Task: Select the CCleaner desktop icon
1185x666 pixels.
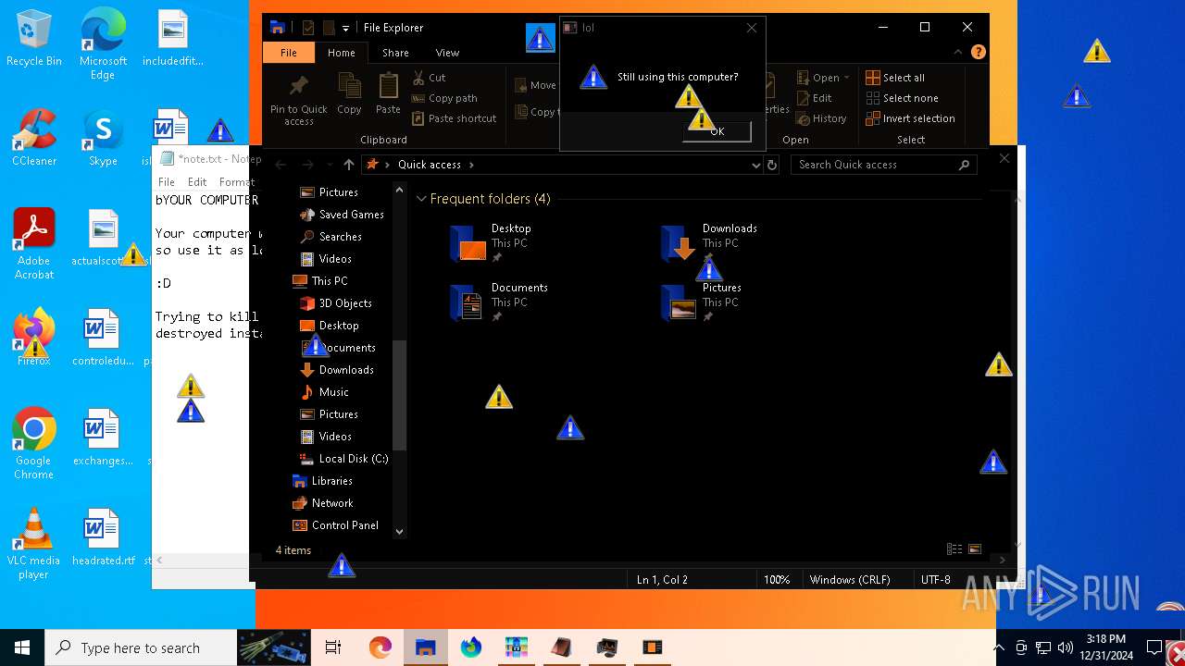Action: (34, 137)
